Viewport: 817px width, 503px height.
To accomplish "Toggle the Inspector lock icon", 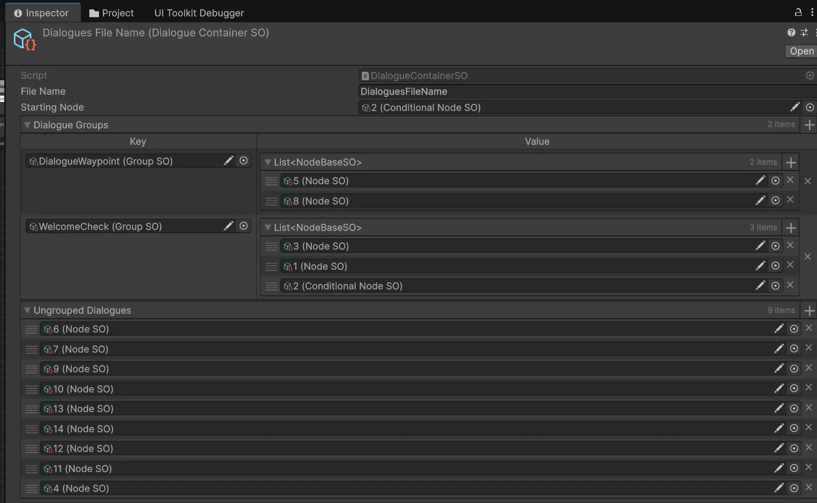I will pos(798,12).
